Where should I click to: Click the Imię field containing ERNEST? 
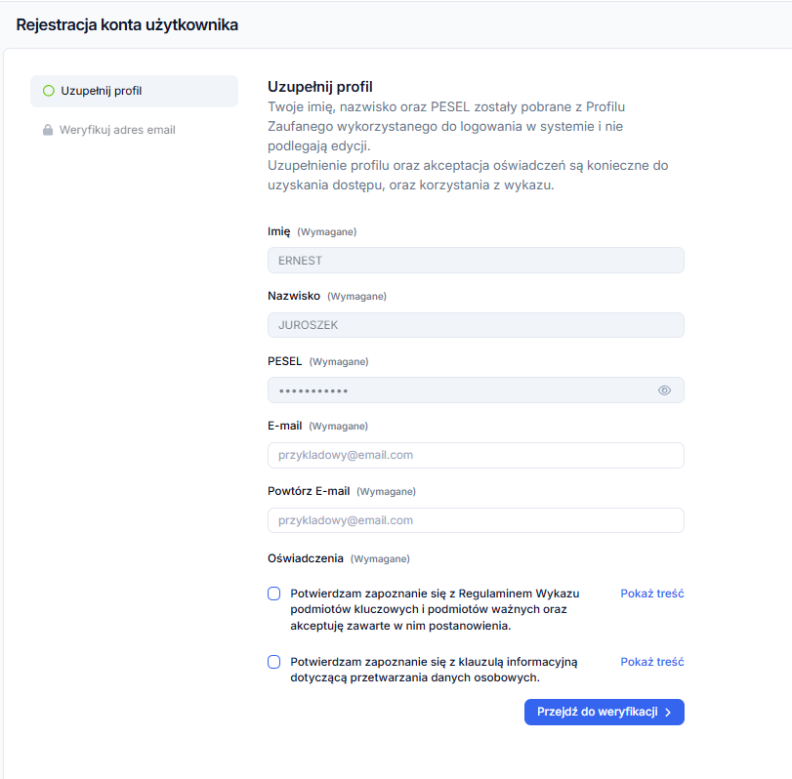pos(476,261)
